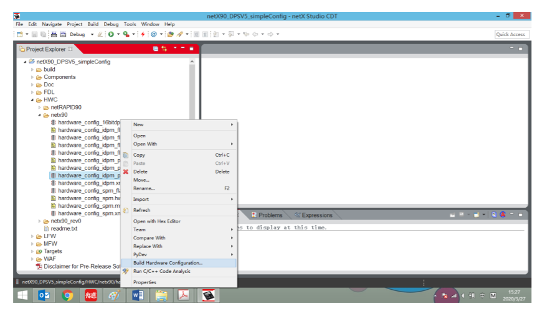Collapse the netx90 folder

tap(40, 115)
